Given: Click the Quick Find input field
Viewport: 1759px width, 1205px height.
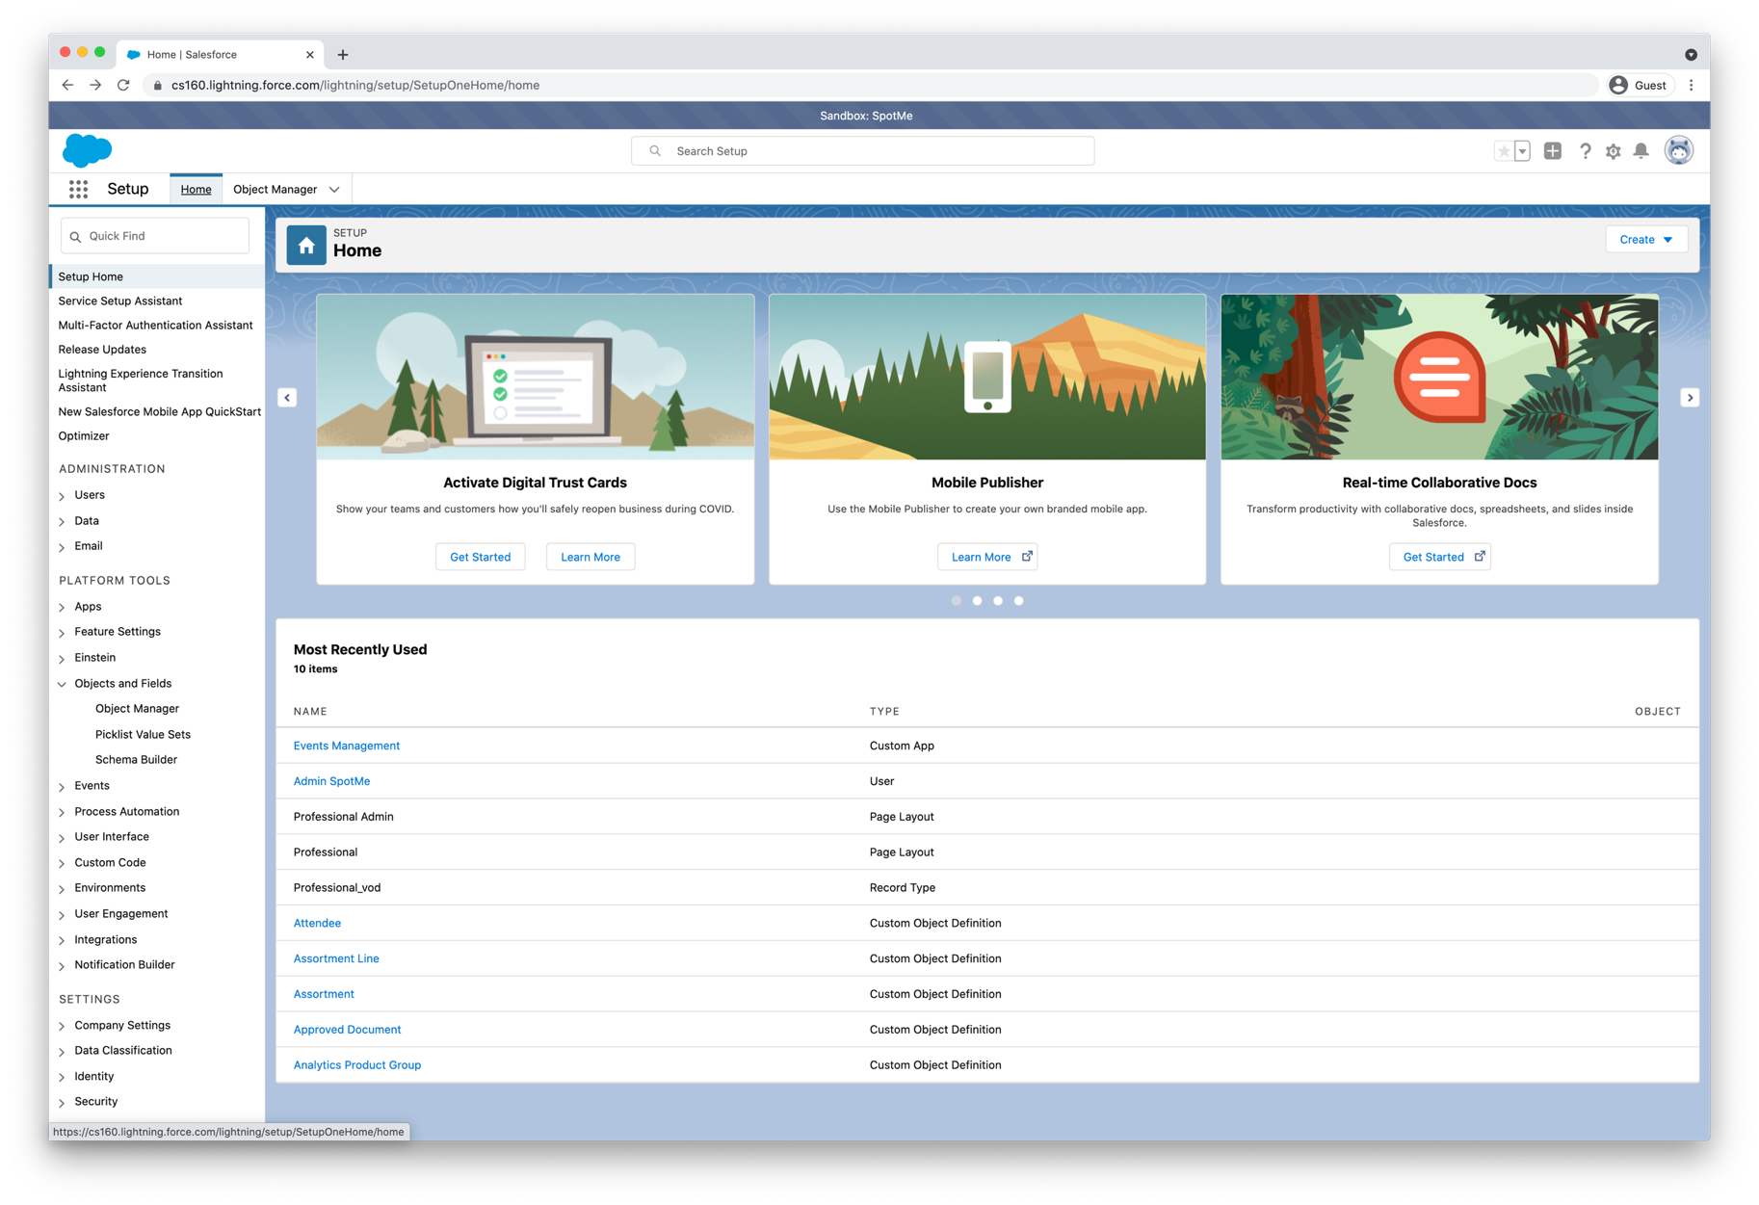Looking at the screenshot, I should coord(155,236).
